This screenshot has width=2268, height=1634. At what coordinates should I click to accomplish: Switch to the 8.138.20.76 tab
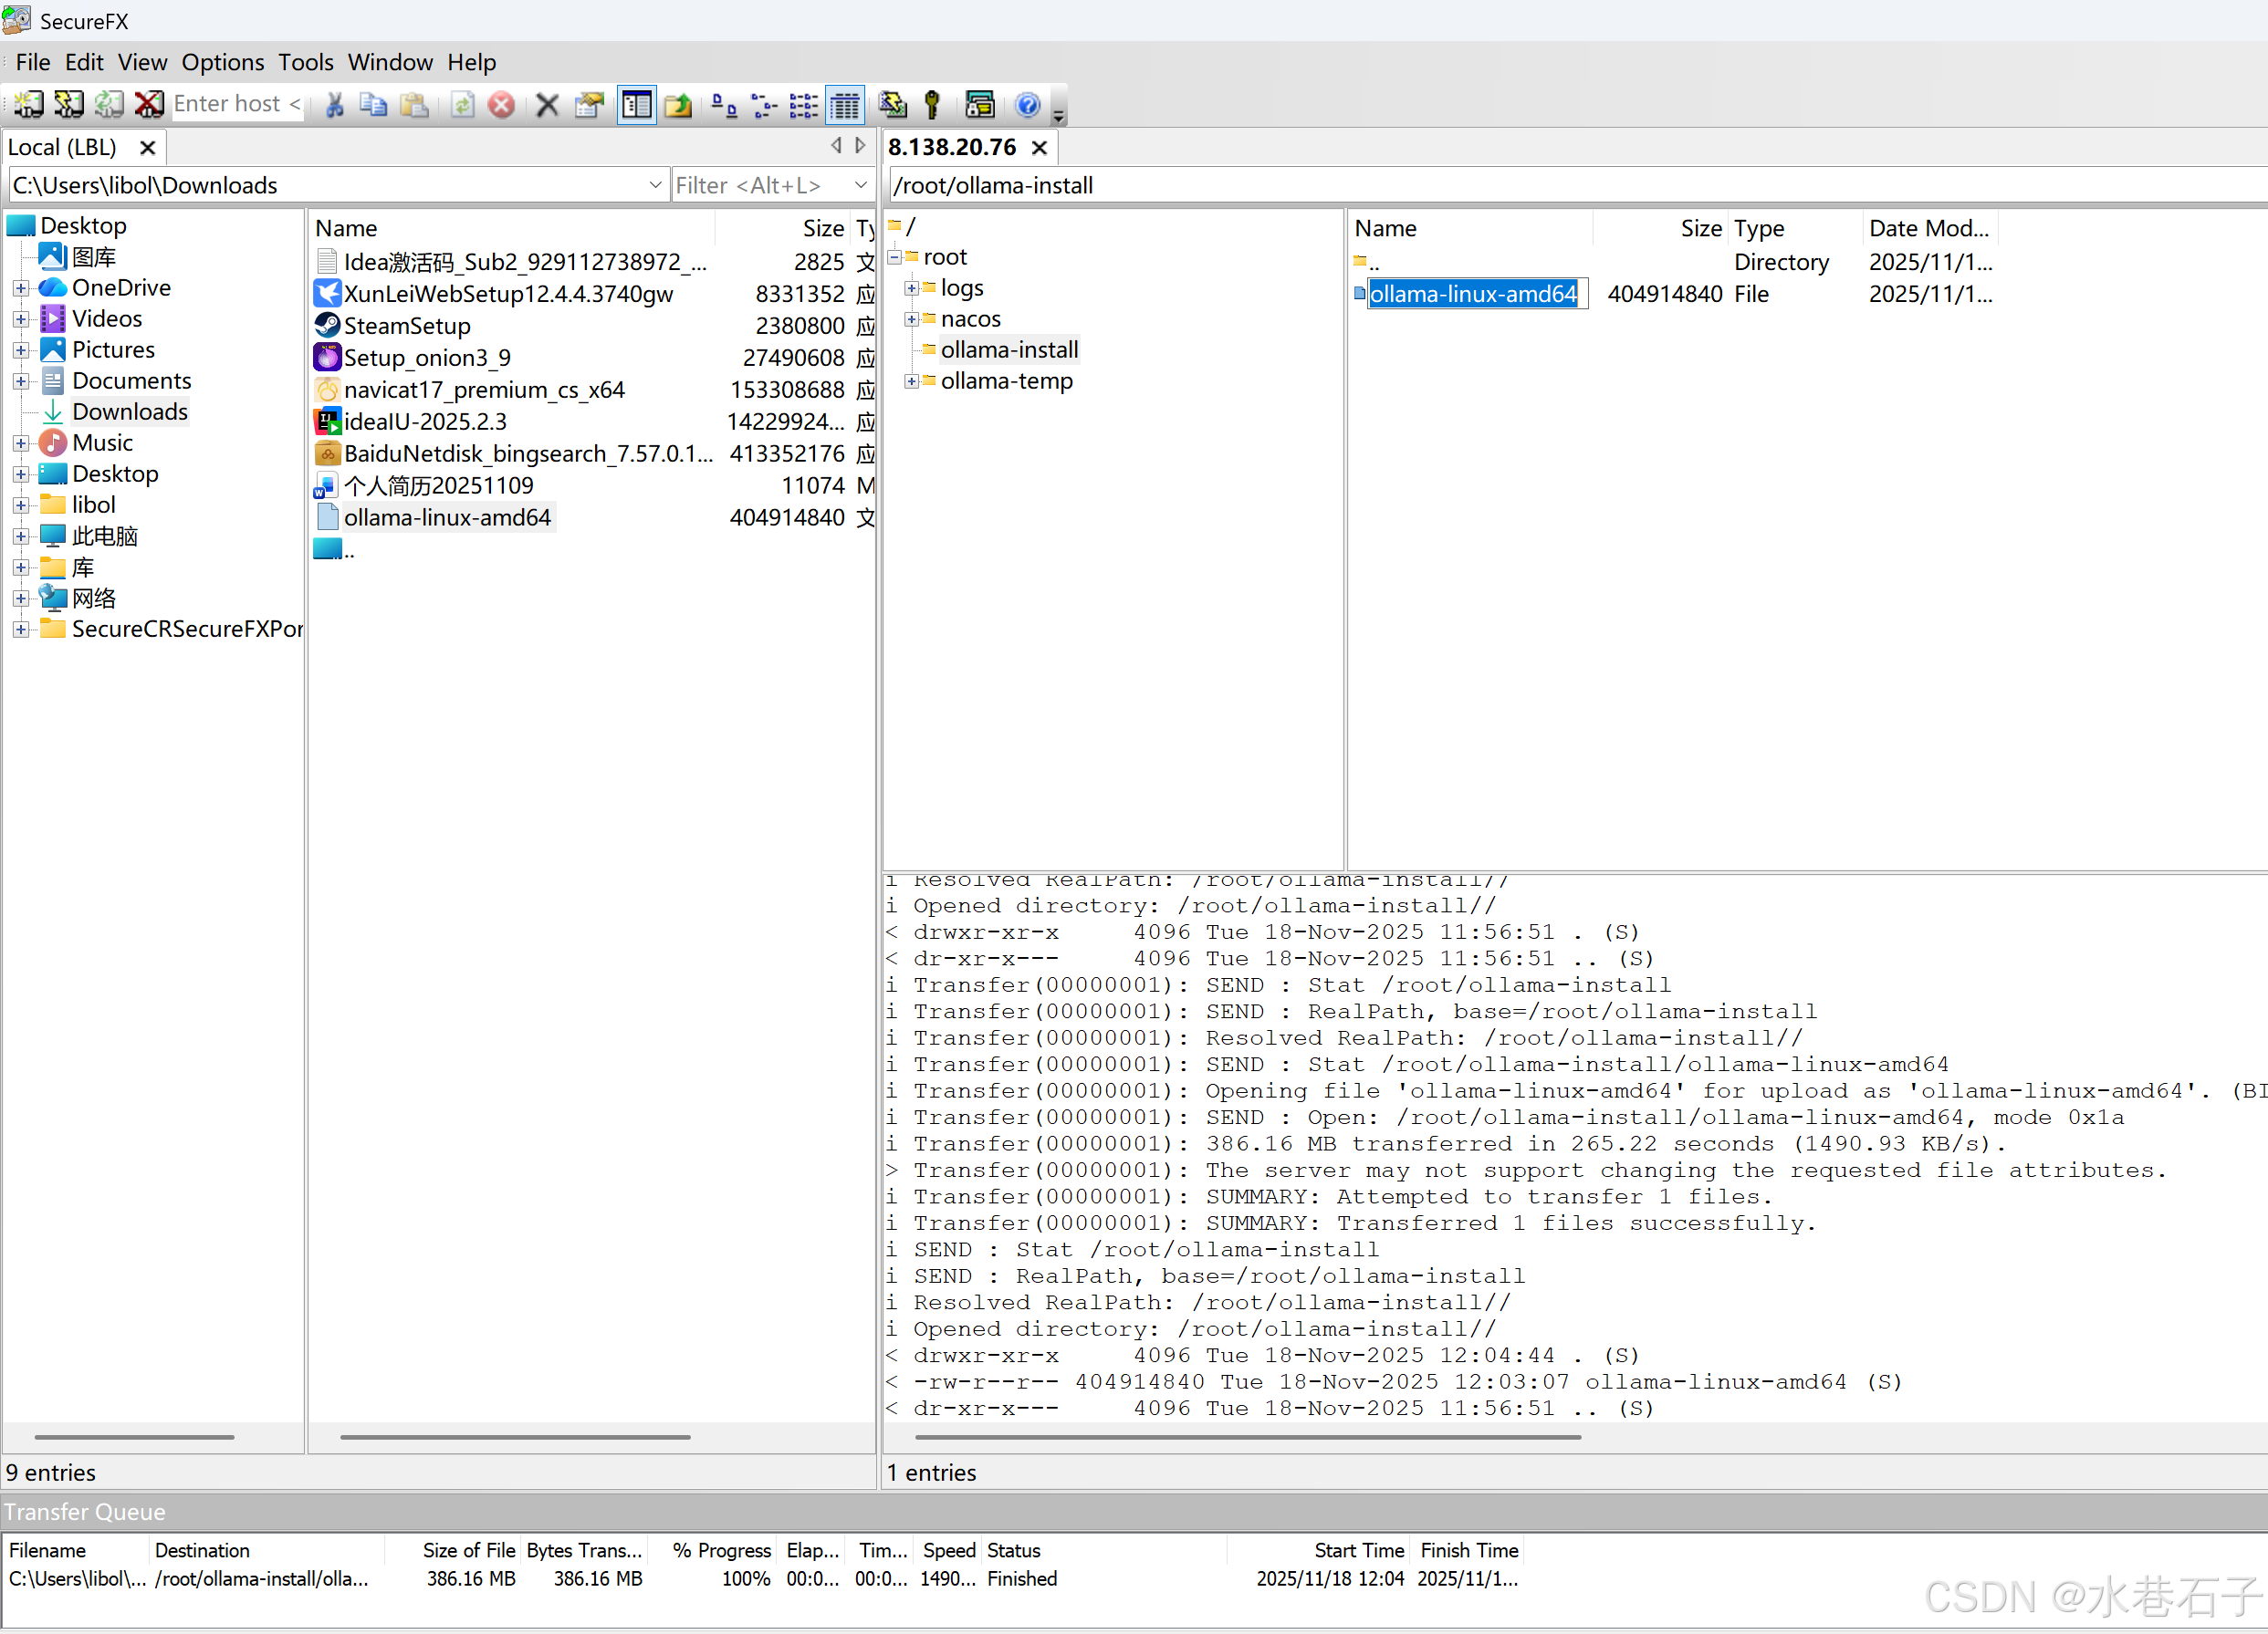coord(952,146)
